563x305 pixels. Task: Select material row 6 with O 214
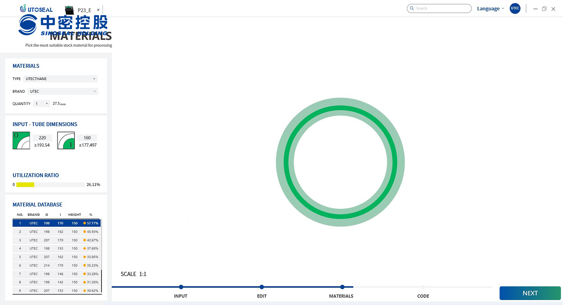(57, 266)
